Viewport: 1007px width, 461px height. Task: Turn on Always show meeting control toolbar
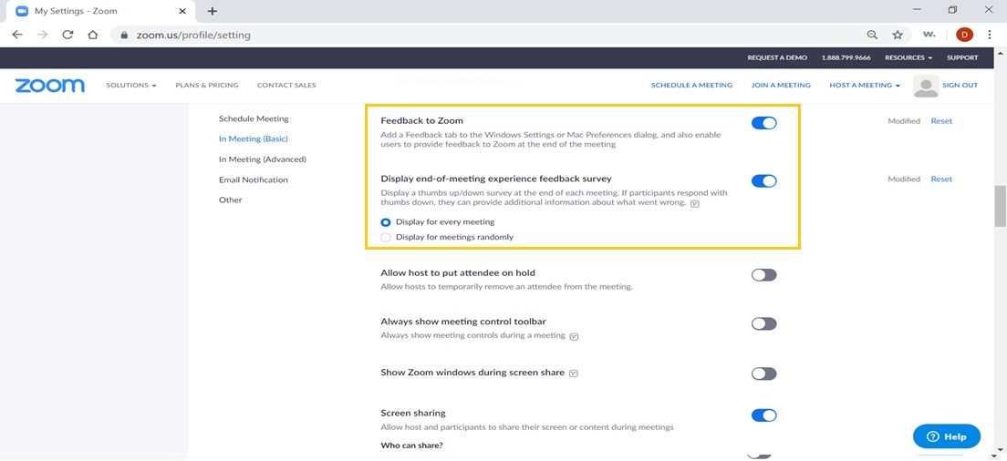763,323
